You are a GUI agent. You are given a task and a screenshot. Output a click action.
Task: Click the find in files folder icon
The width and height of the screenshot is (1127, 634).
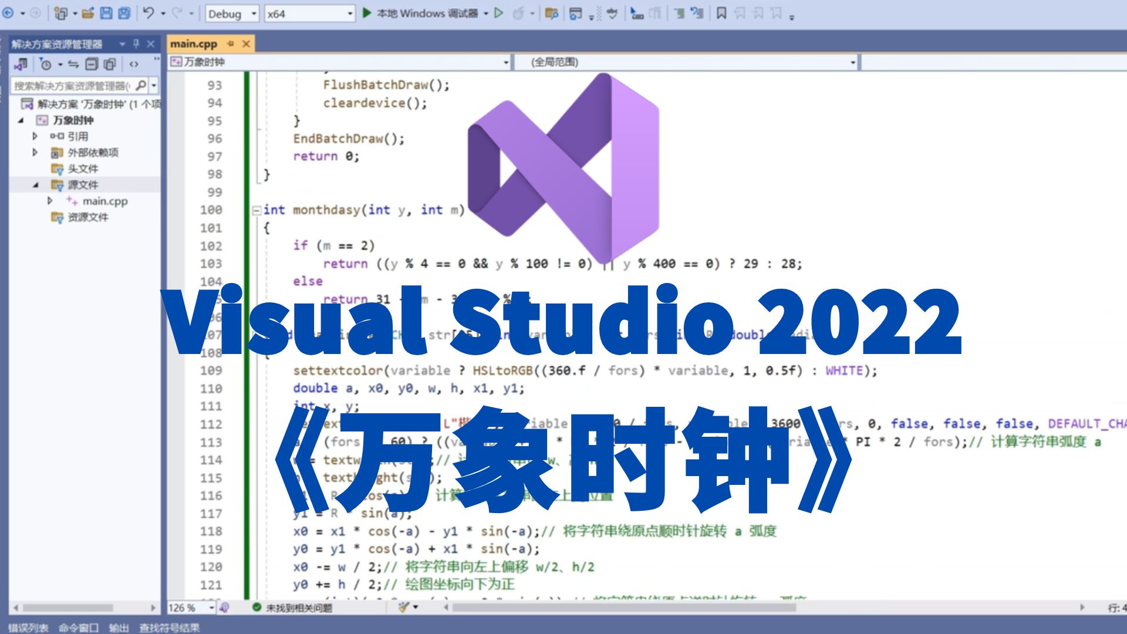click(552, 13)
